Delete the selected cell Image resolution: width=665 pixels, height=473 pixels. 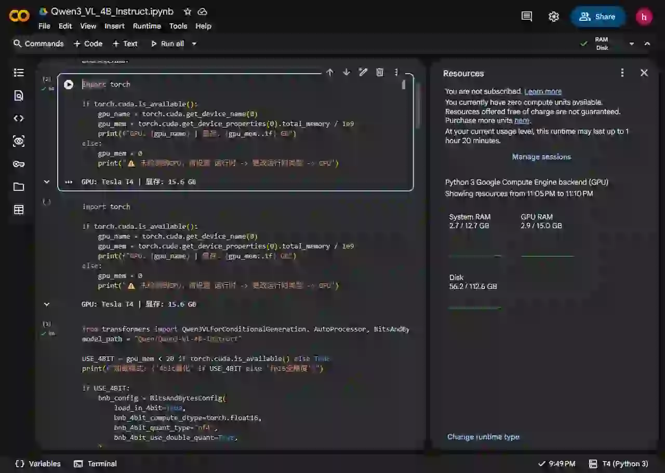pyautogui.click(x=380, y=73)
